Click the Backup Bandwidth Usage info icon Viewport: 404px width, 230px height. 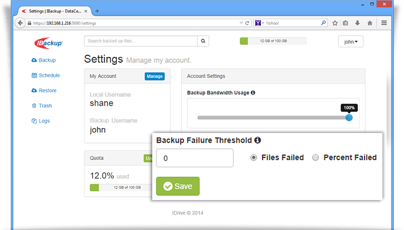click(x=253, y=93)
